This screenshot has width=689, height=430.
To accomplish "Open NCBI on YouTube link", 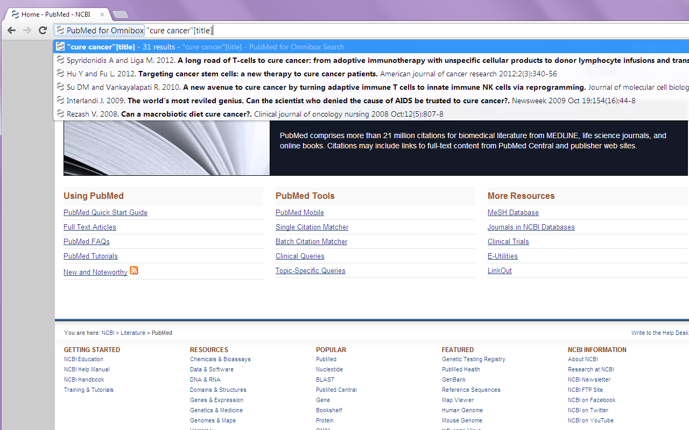I will 590,420.
